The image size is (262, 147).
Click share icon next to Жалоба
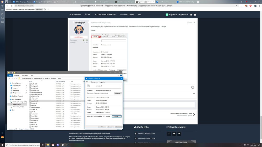194,23
